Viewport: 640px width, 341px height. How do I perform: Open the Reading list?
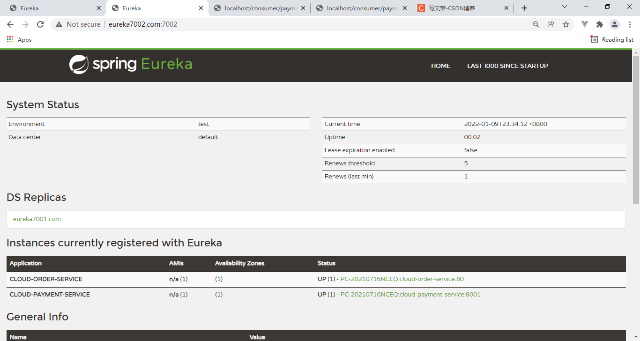pos(612,40)
